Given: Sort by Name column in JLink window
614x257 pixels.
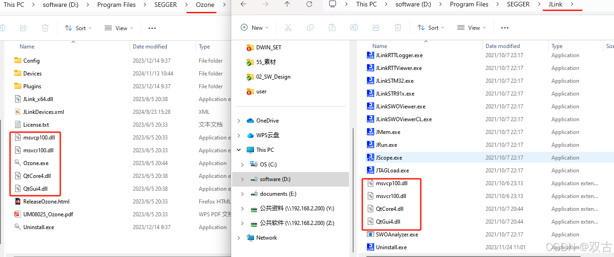Looking at the screenshot, I should pyautogui.click(x=380, y=46).
